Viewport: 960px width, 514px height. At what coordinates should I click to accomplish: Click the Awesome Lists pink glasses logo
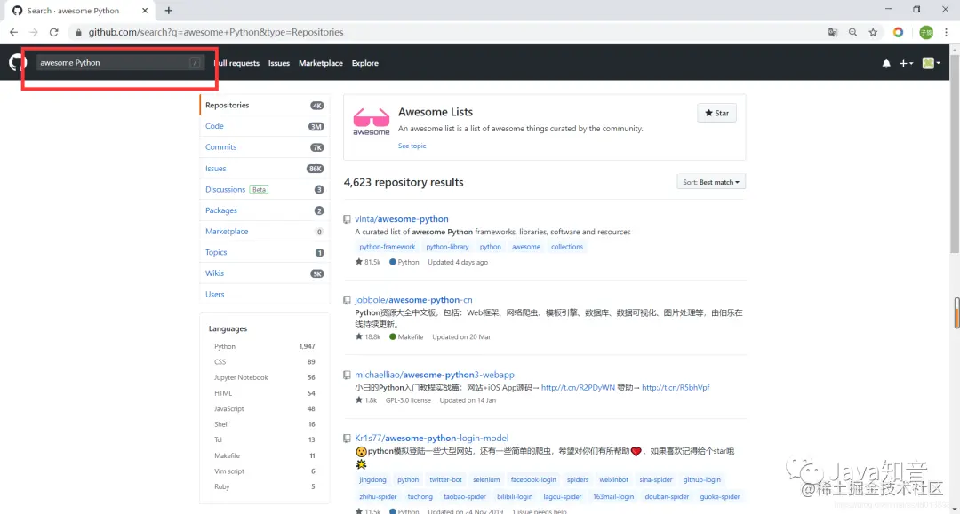click(x=371, y=121)
